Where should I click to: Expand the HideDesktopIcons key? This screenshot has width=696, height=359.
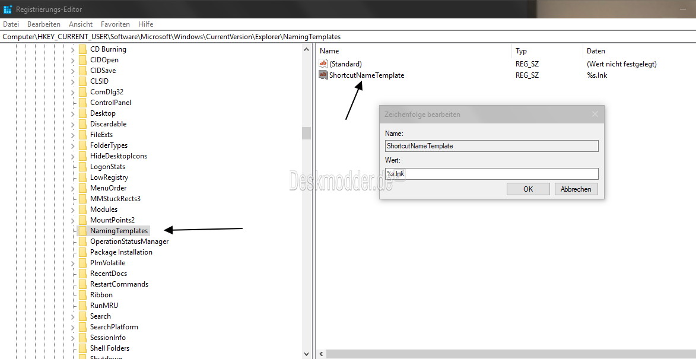click(x=73, y=156)
